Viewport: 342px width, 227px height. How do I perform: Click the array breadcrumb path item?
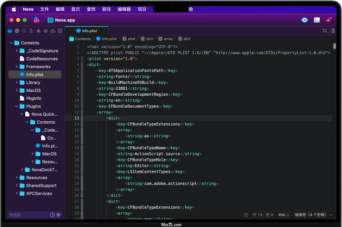[165, 39]
